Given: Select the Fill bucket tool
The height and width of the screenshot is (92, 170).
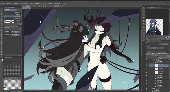Looking at the screenshot, I should click(2, 41).
